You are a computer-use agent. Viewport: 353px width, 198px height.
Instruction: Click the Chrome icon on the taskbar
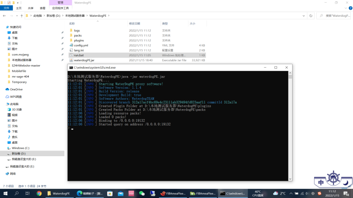click(39, 193)
